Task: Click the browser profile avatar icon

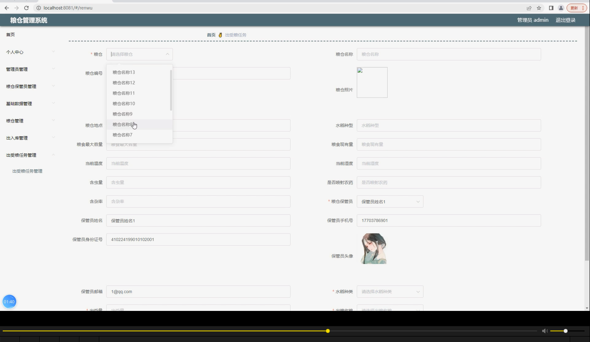Action: (x=561, y=8)
